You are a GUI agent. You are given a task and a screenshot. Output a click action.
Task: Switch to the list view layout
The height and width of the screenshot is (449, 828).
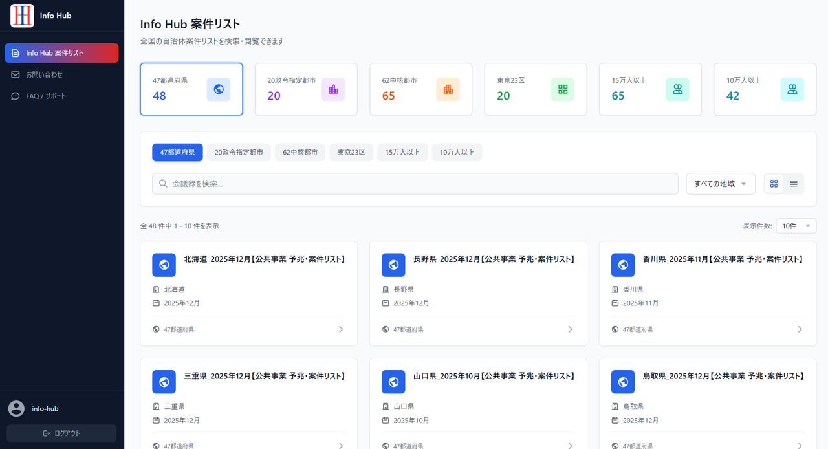[794, 183]
